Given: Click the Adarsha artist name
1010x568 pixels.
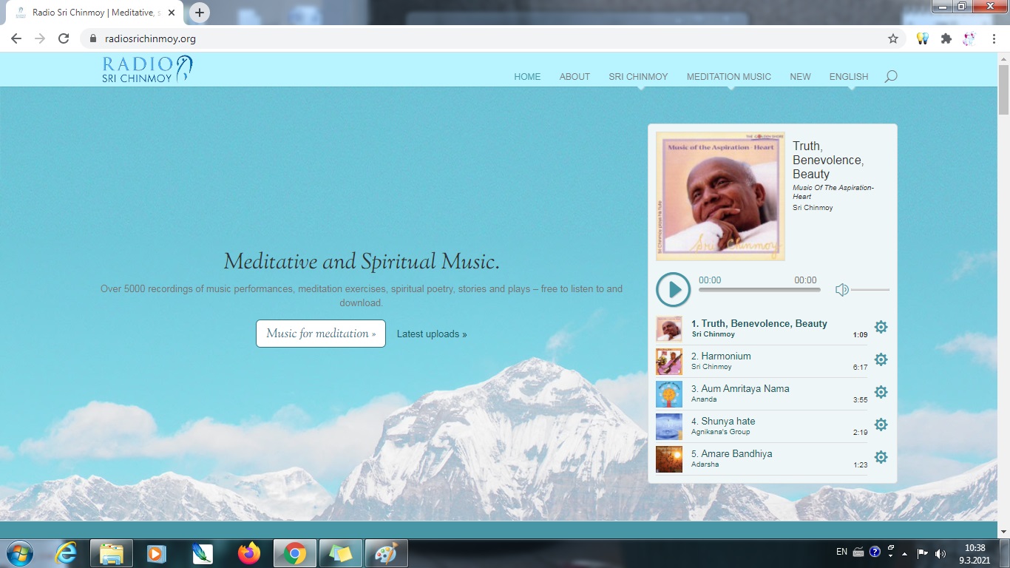Looking at the screenshot, I should 705,464.
